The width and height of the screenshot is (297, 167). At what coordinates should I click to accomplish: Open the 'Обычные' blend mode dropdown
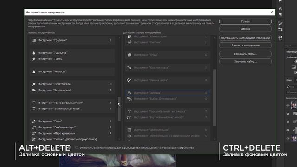[x=291, y=92]
